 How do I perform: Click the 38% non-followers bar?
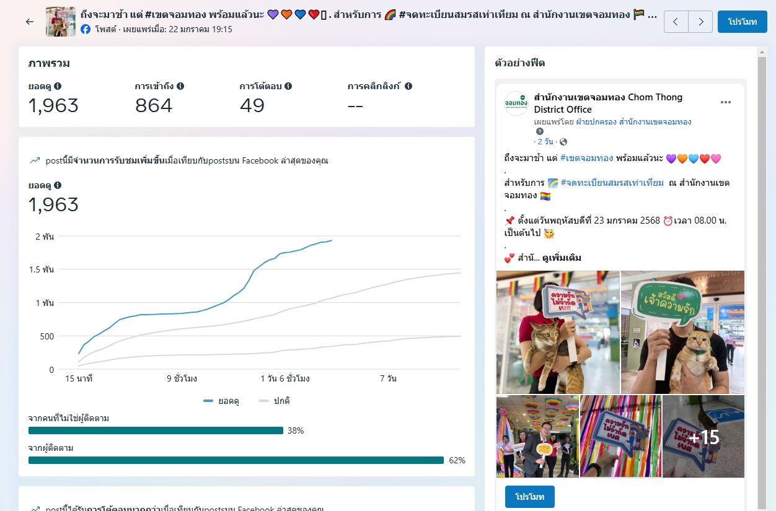(156, 430)
